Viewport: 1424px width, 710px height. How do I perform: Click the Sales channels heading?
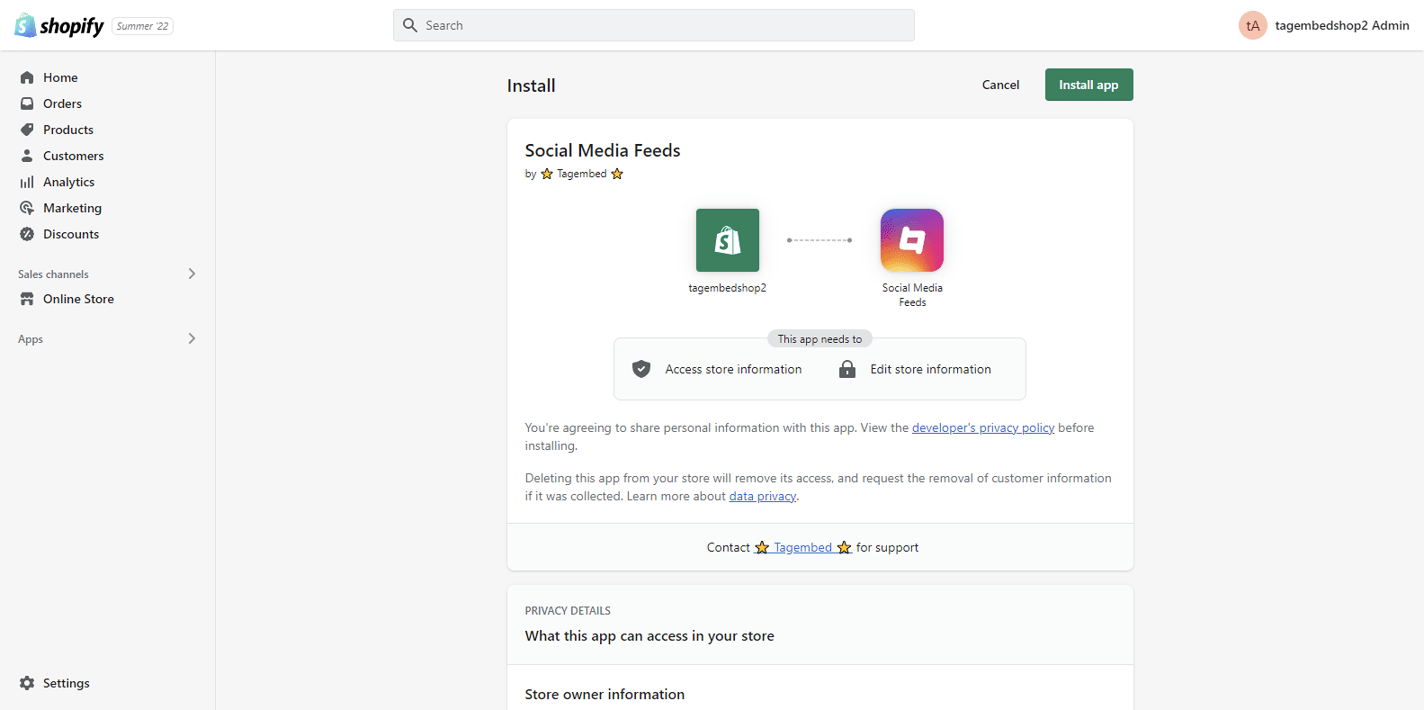click(x=53, y=274)
